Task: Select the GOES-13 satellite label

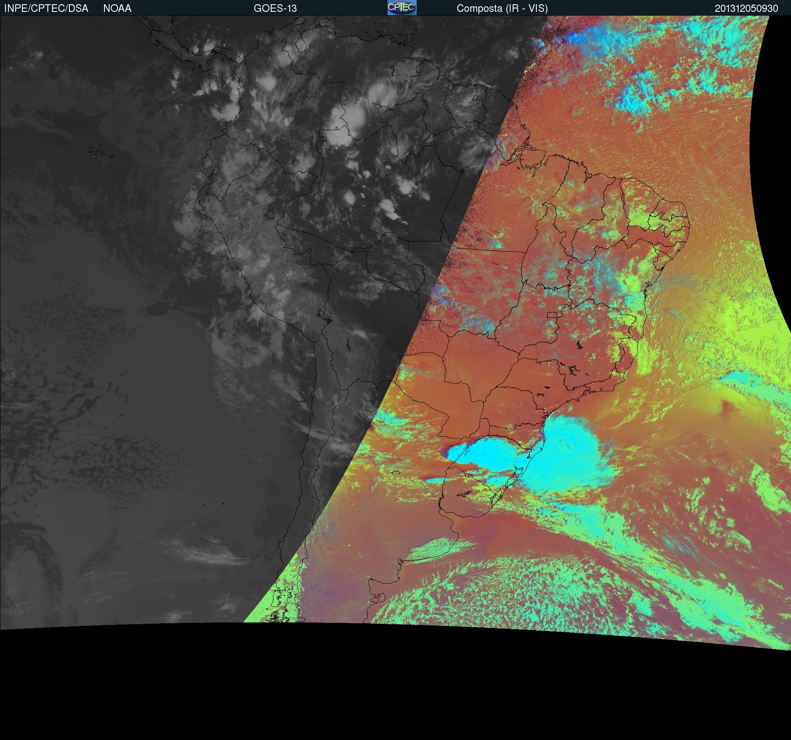Action: pos(275,8)
